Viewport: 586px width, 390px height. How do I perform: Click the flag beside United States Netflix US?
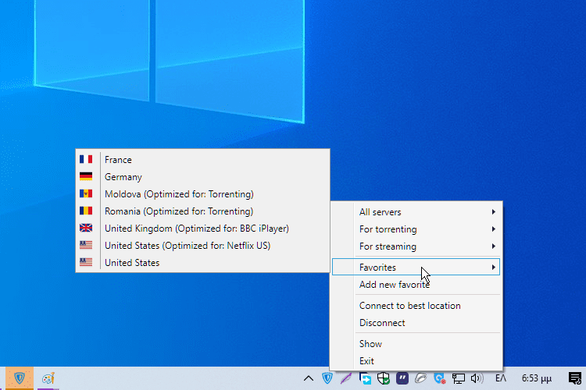coord(86,245)
